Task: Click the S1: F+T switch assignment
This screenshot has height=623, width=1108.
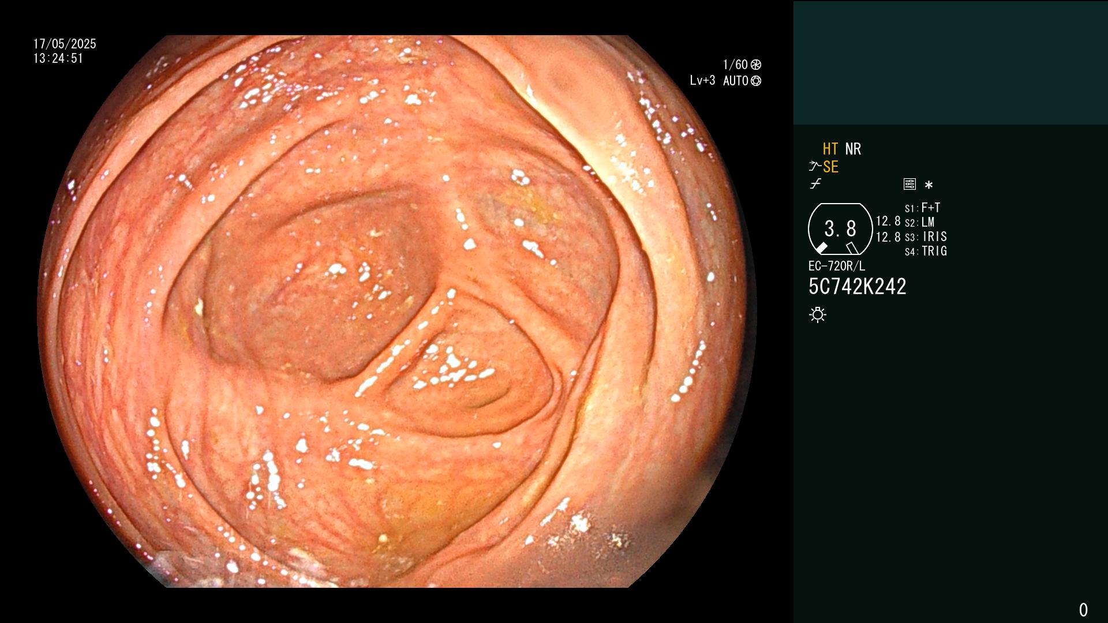Action: click(x=923, y=208)
